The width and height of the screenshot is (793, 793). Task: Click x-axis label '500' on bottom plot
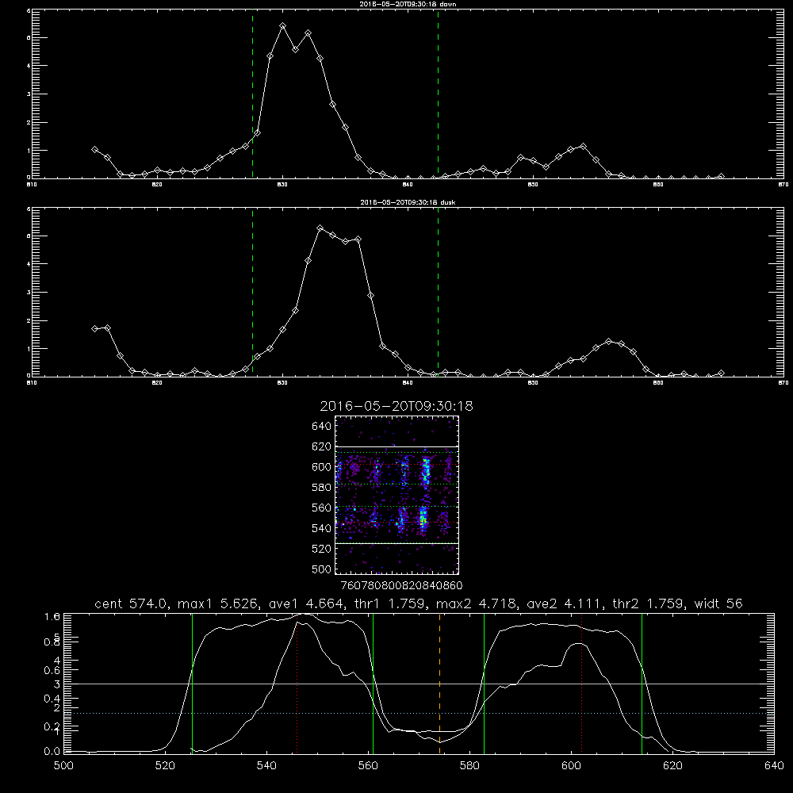tap(63, 766)
